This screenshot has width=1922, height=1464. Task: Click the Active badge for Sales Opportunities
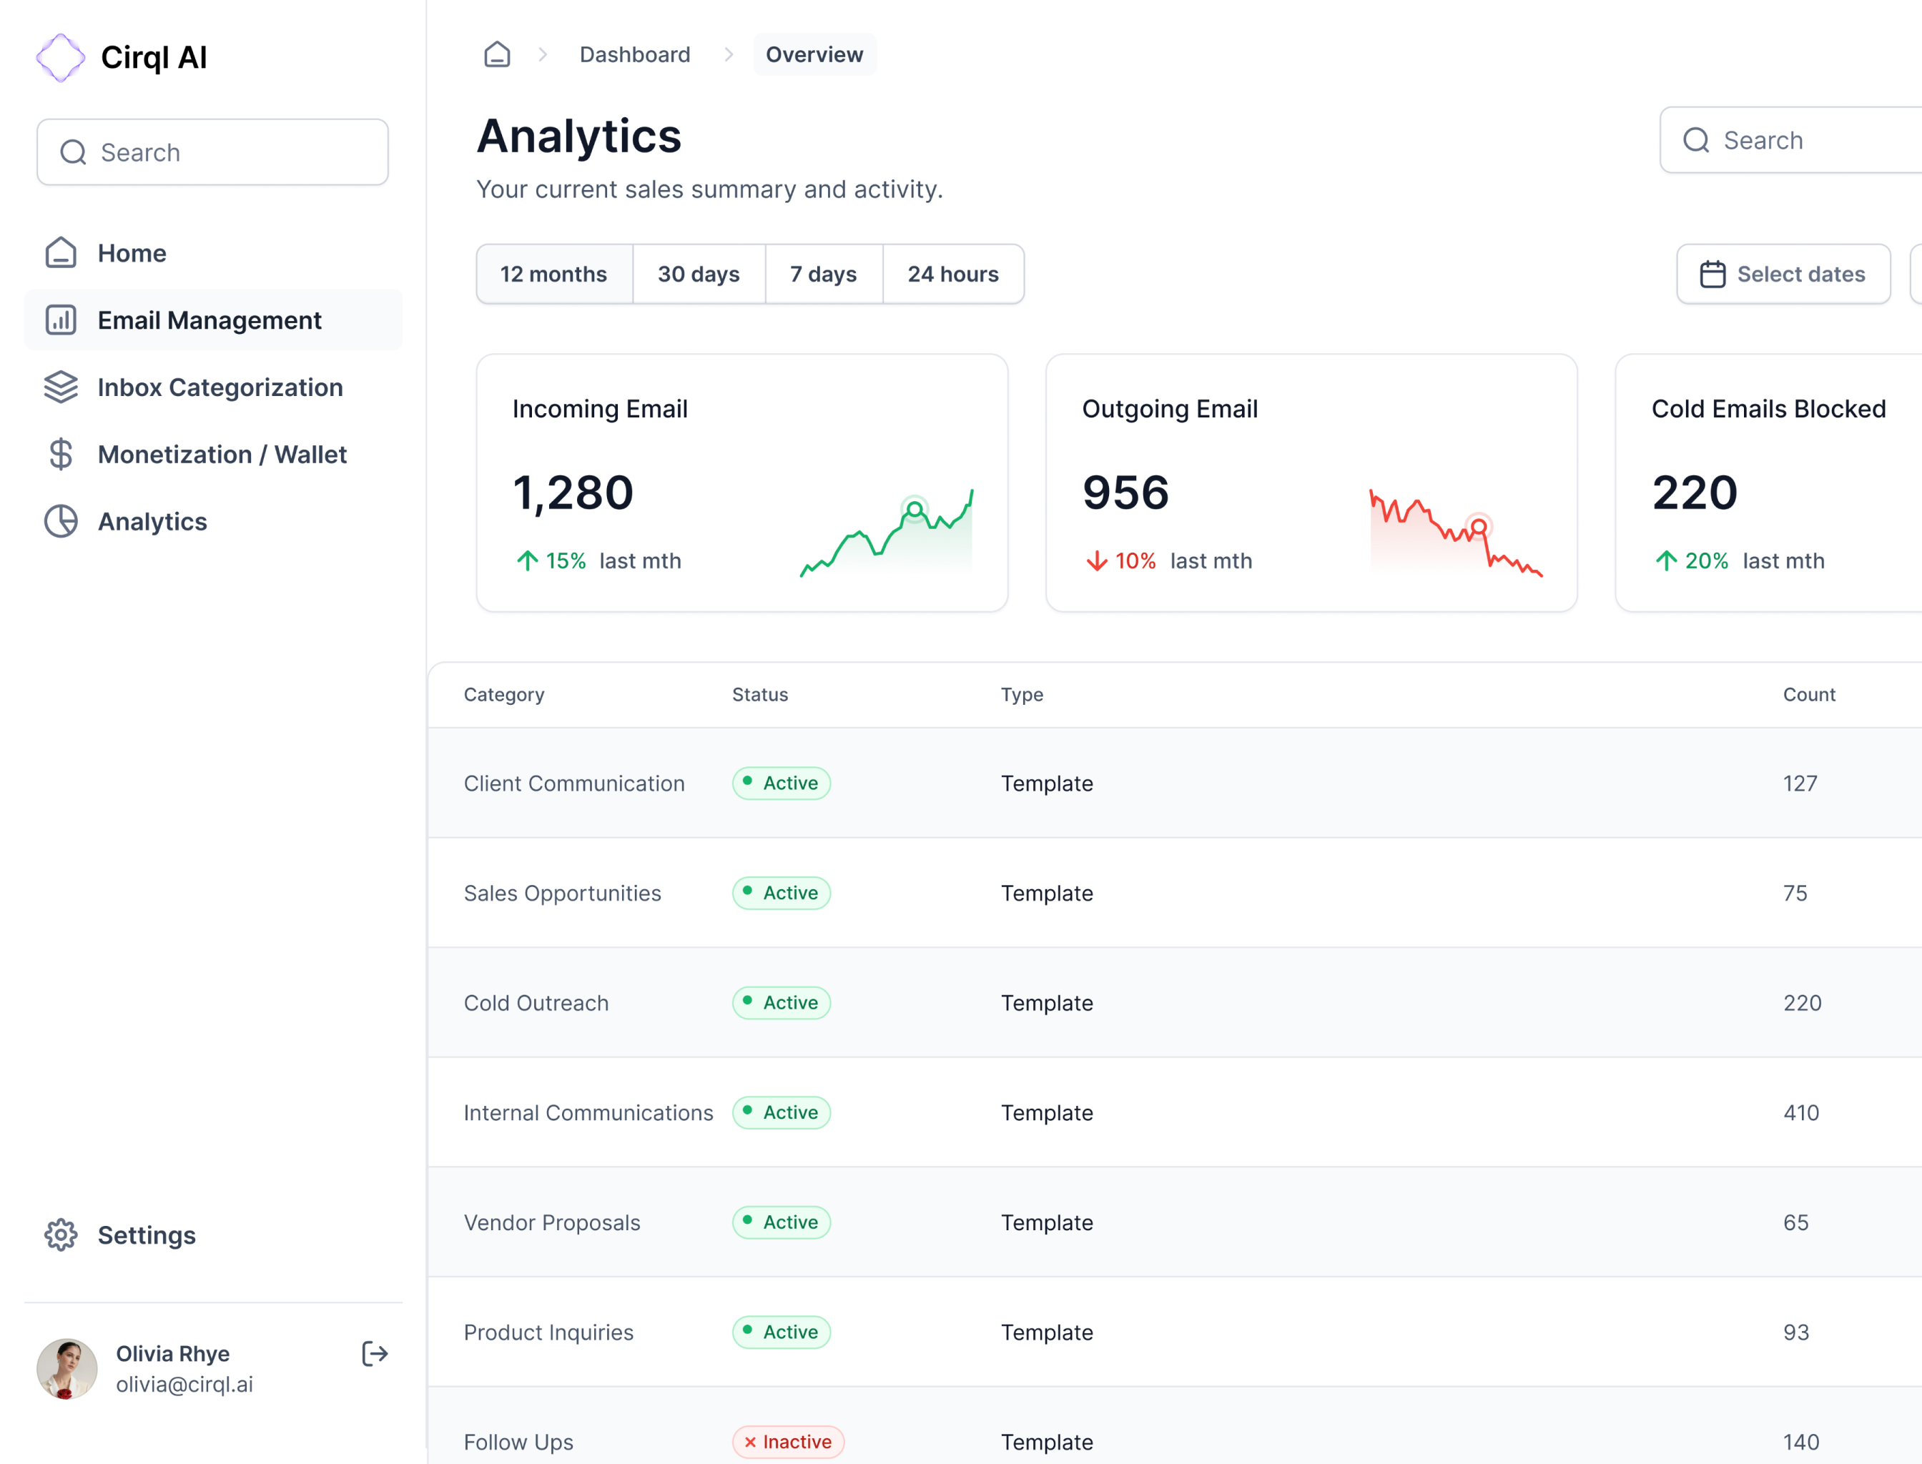(x=781, y=894)
